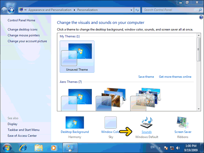Open Windows Media Player from taskbar
The height and width of the screenshot is (153, 204).
click(x=54, y=148)
